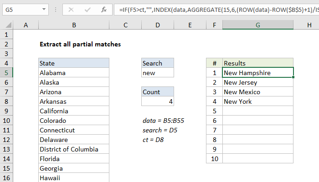Click the Cancel (X) formula bar icon
The height and width of the screenshot is (182, 319).
tap(71, 9)
